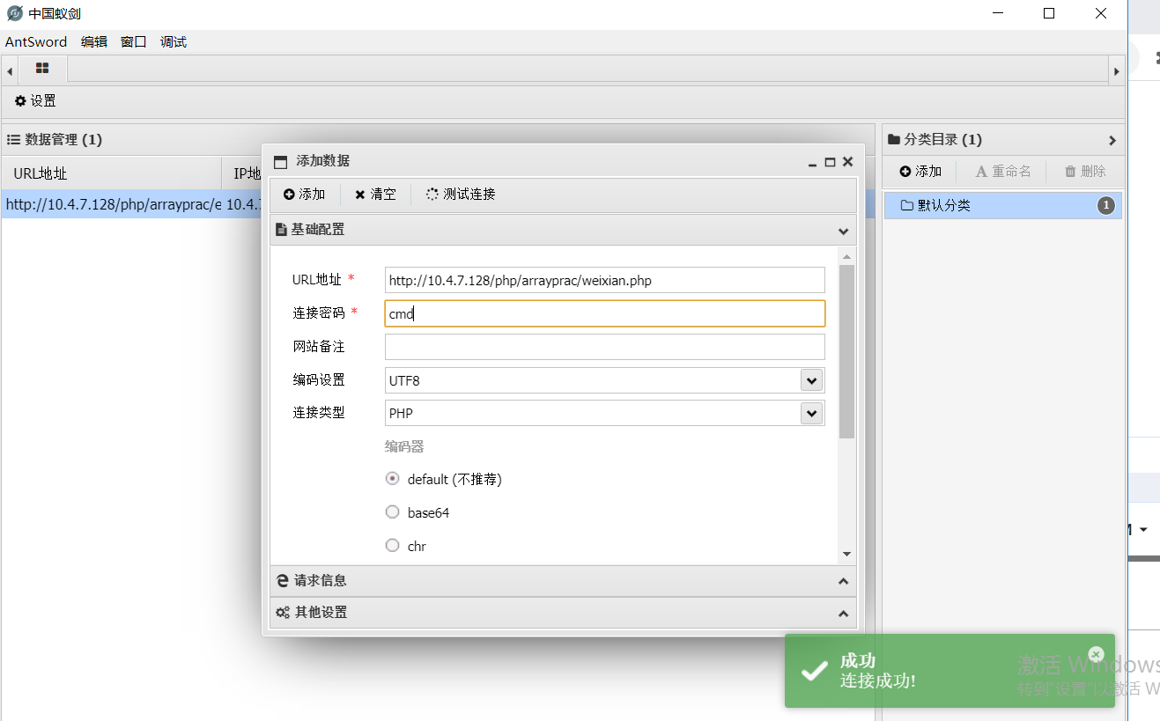Open the 调试 menu
This screenshot has width=1160, height=721.
point(174,42)
